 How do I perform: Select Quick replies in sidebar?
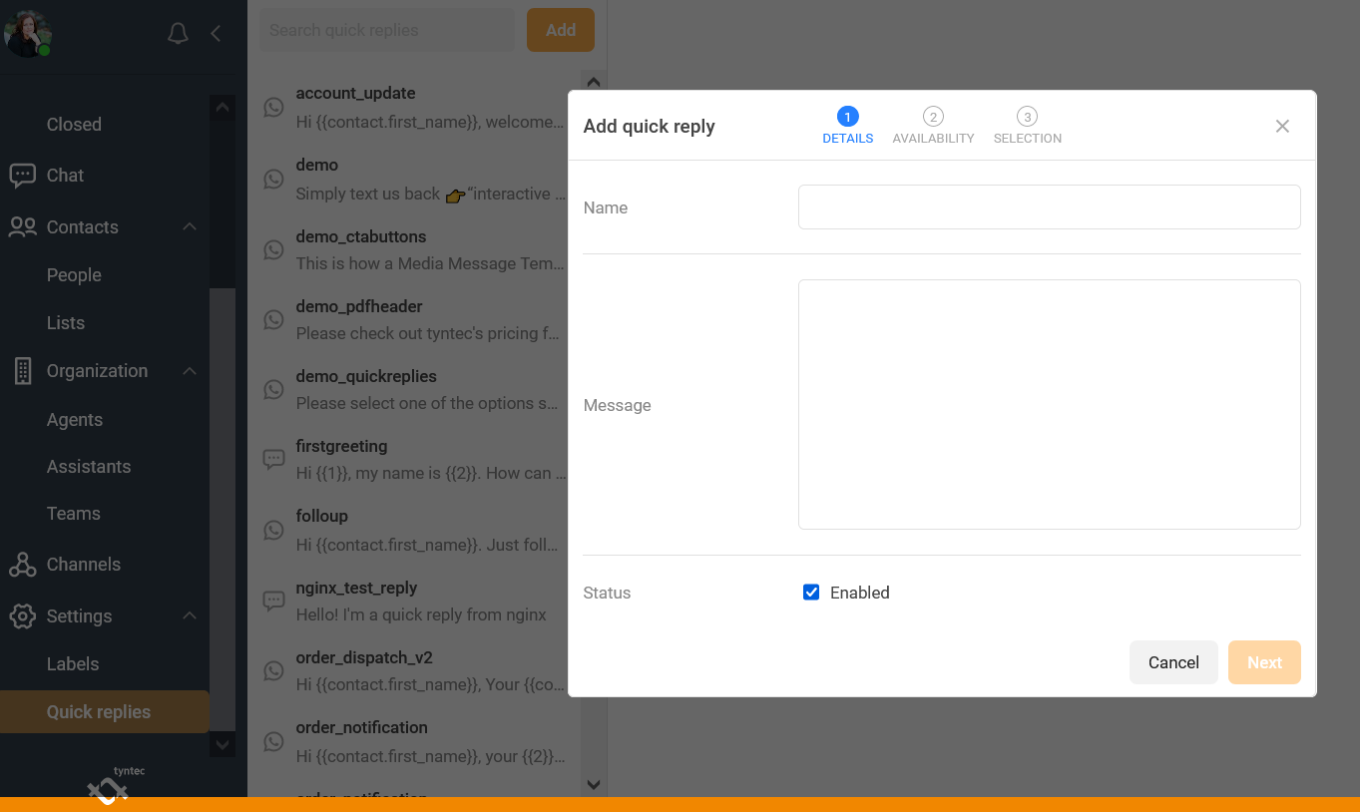click(105, 712)
